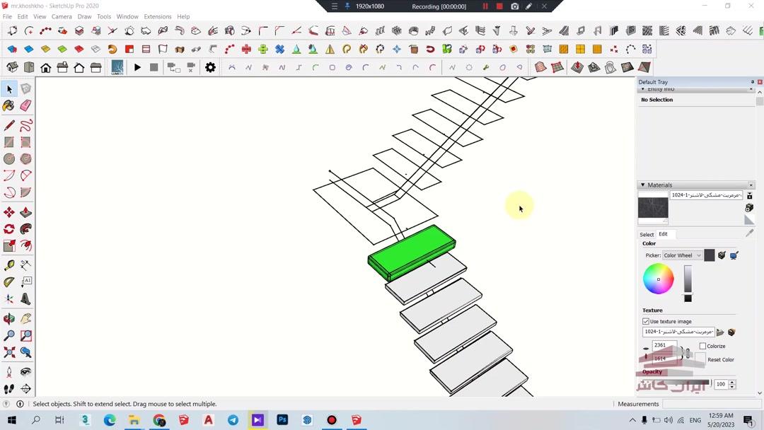764x430 pixels.
Task: Activate the Protractor tool
Action: click(x=8, y=282)
